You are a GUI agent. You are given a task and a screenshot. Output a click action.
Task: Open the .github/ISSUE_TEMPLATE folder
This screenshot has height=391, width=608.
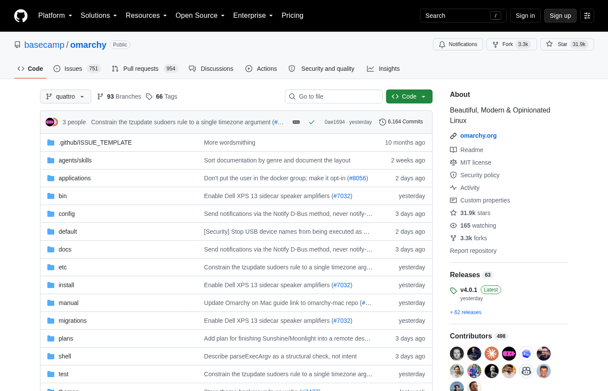pyautogui.click(x=95, y=142)
